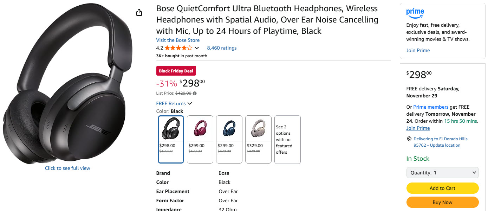Click the Join Prime link under the Prime logo
This screenshot has width=488, height=211.
coord(418,50)
